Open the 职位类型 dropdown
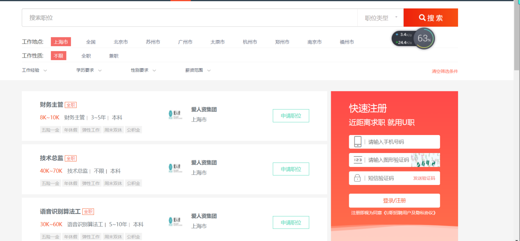Viewport: 520px width, 241px height. click(x=381, y=18)
